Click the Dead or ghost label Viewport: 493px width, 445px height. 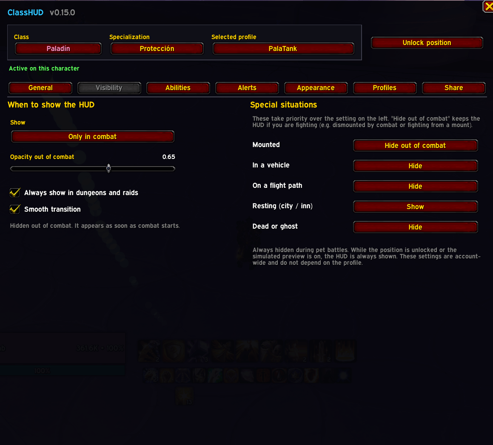pos(275,227)
